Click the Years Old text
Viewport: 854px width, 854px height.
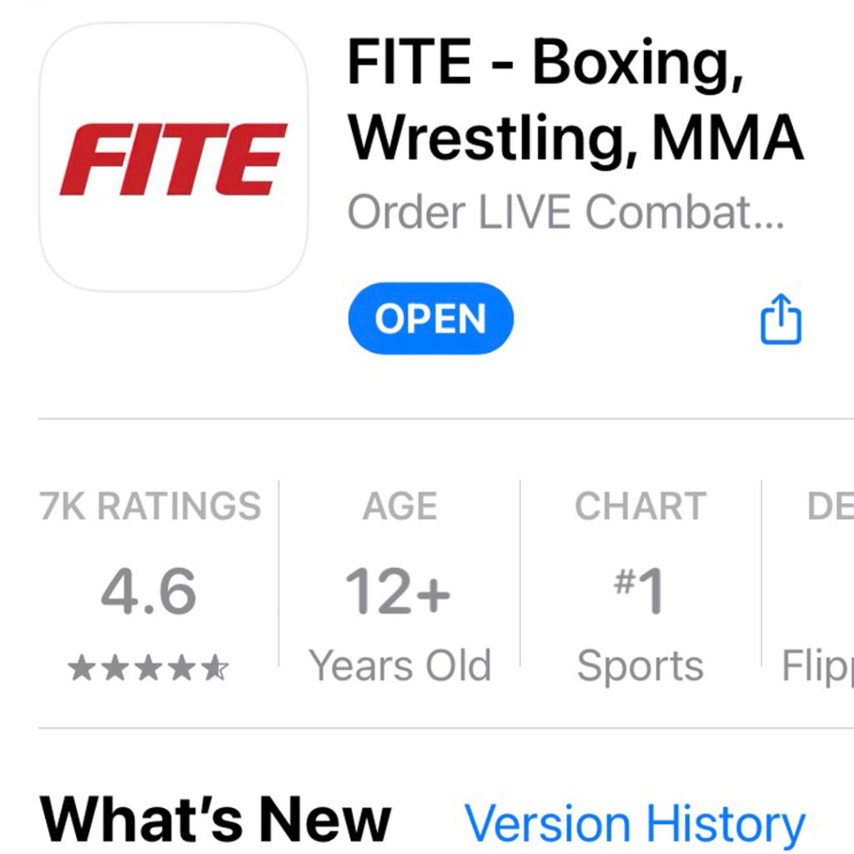click(x=399, y=666)
